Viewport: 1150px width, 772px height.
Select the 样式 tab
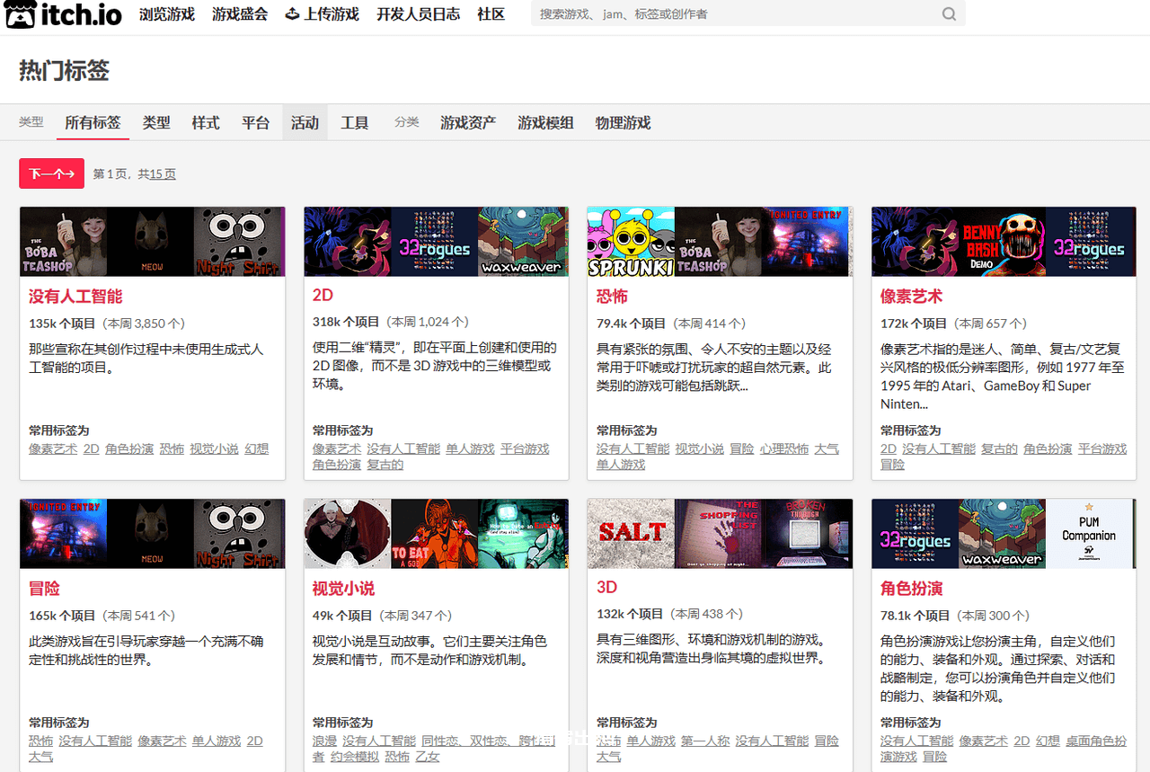coord(206,122)
